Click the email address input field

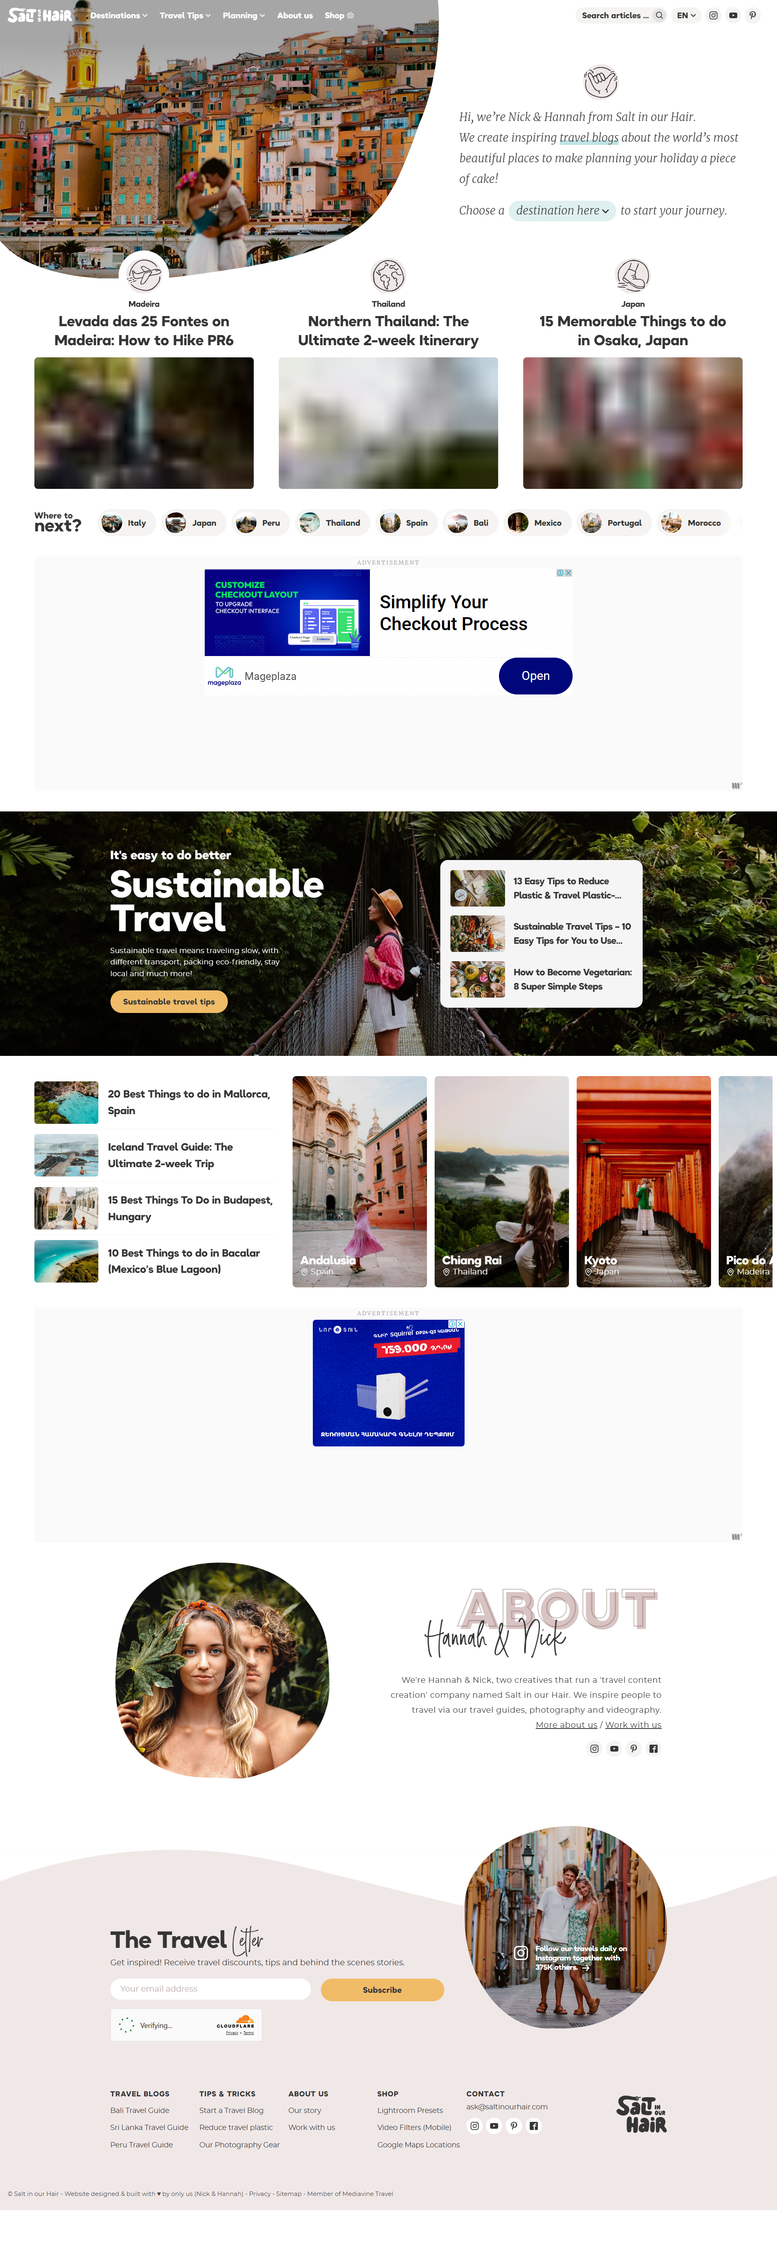pyautogui.click(x=211, y=1989)
